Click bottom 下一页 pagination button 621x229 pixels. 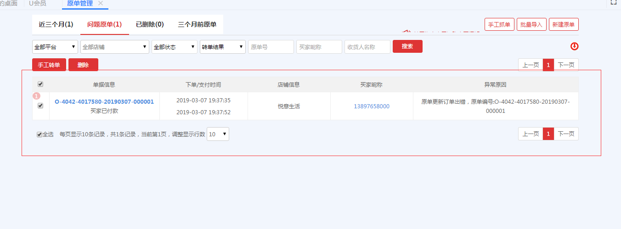pos(566,134)
